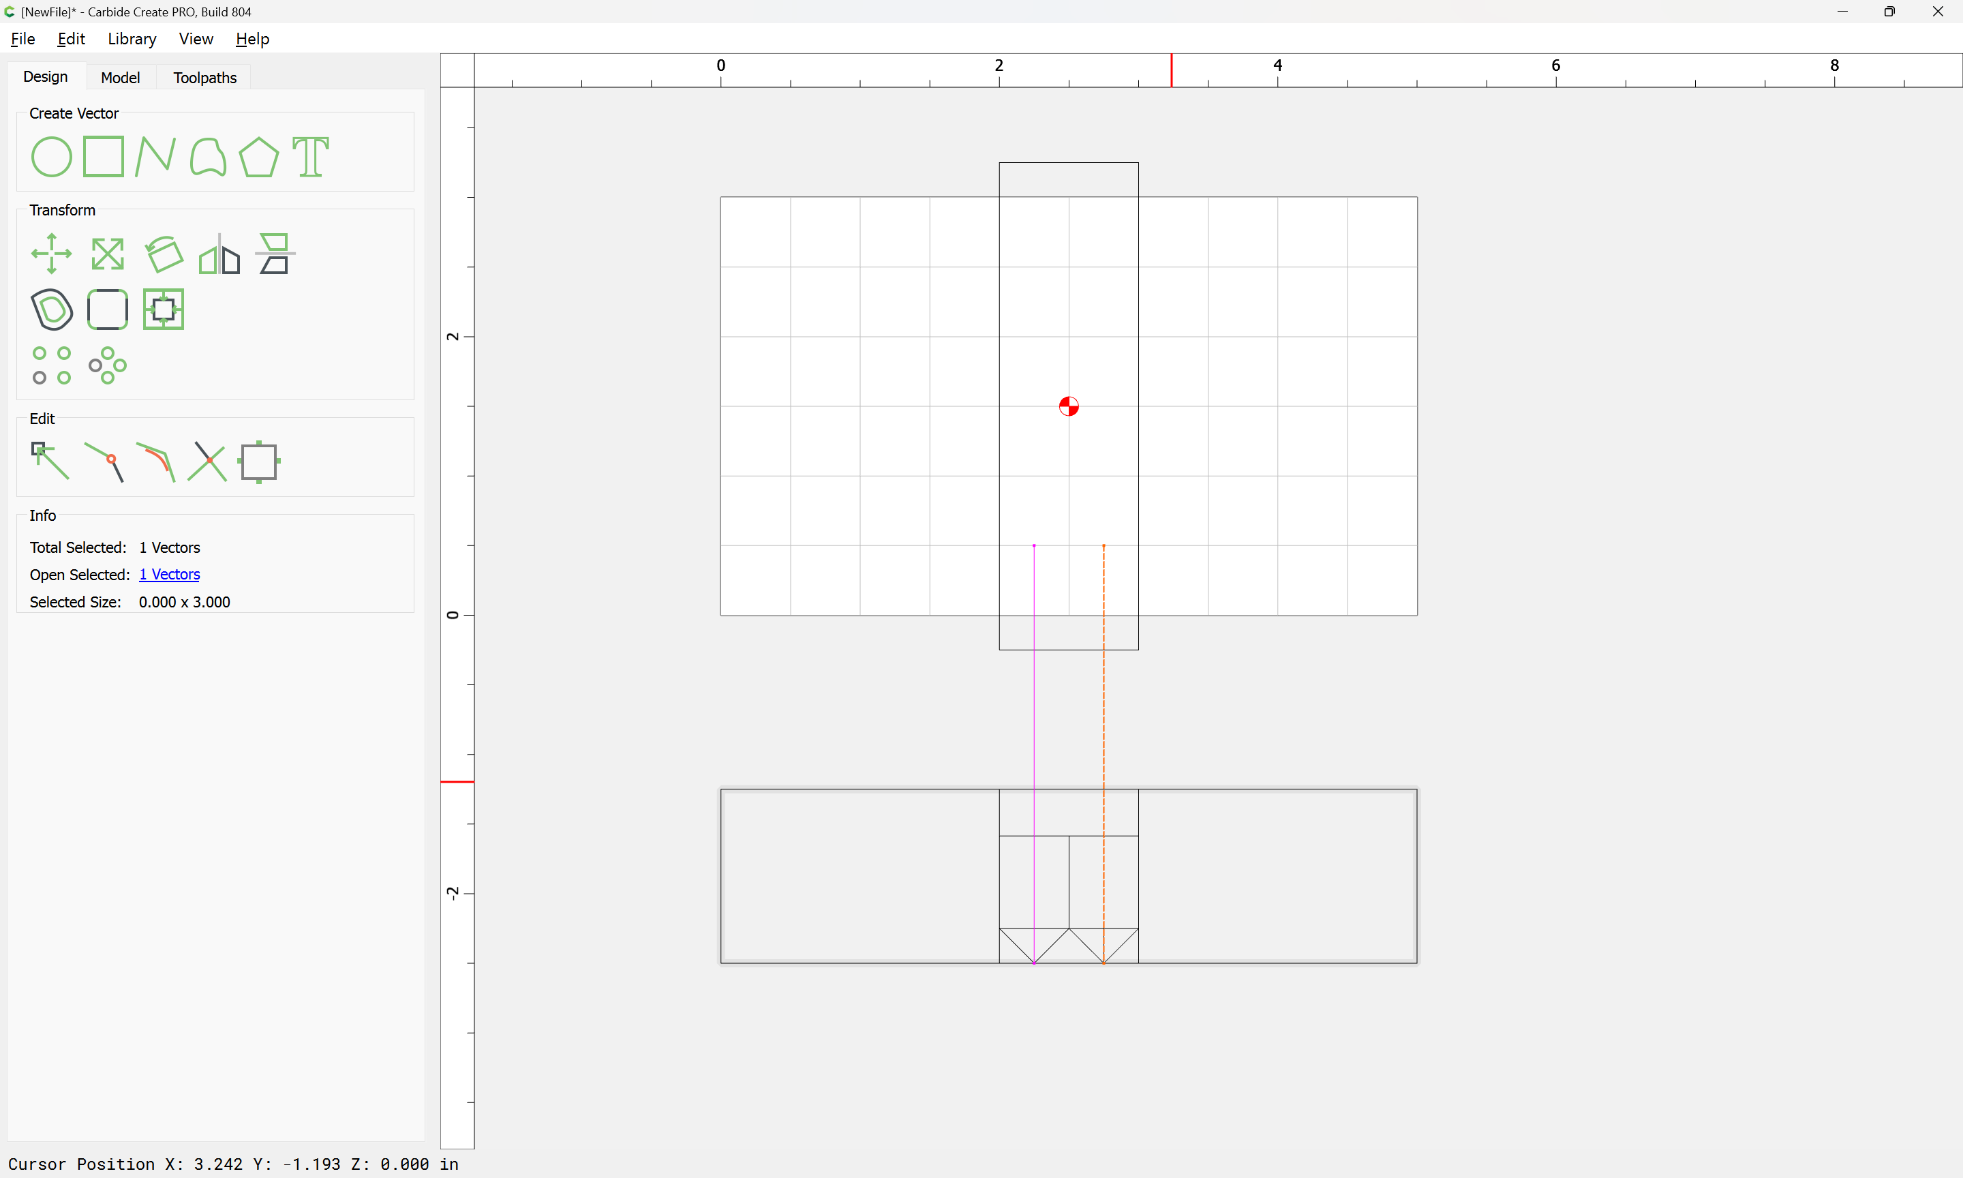
Task: Open the Library menu
Action: pyautogui.click(x=132, y=39)
